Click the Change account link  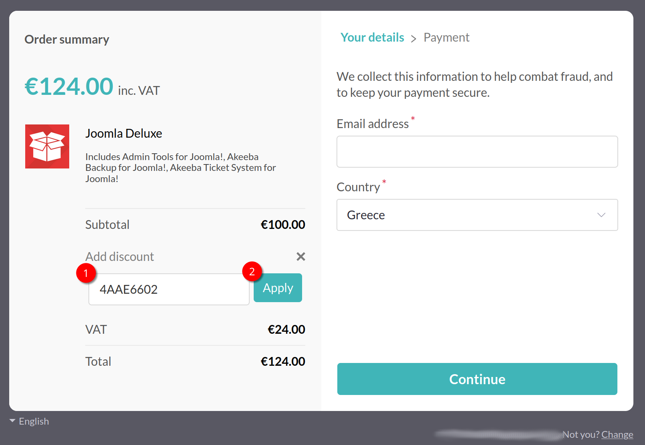coord(617,435)
